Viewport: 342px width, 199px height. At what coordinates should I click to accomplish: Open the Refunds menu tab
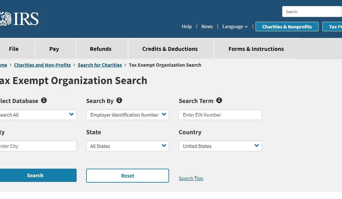click(101, 49)
